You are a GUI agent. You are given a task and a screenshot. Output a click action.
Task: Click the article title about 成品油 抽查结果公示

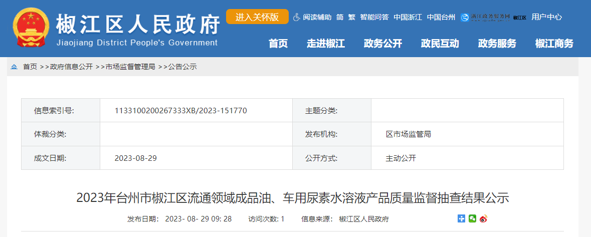pos(292,198)
